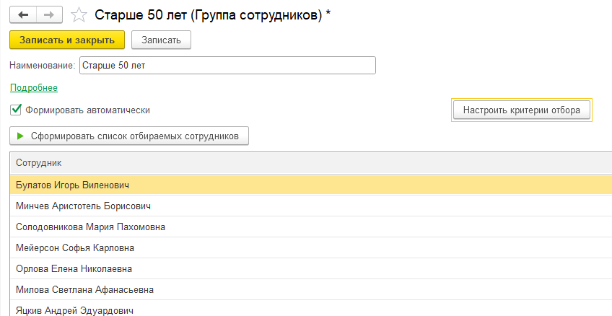Select row Булатов Игорь Виленович
Screen dimensions: 612x316
pos(310,185)
